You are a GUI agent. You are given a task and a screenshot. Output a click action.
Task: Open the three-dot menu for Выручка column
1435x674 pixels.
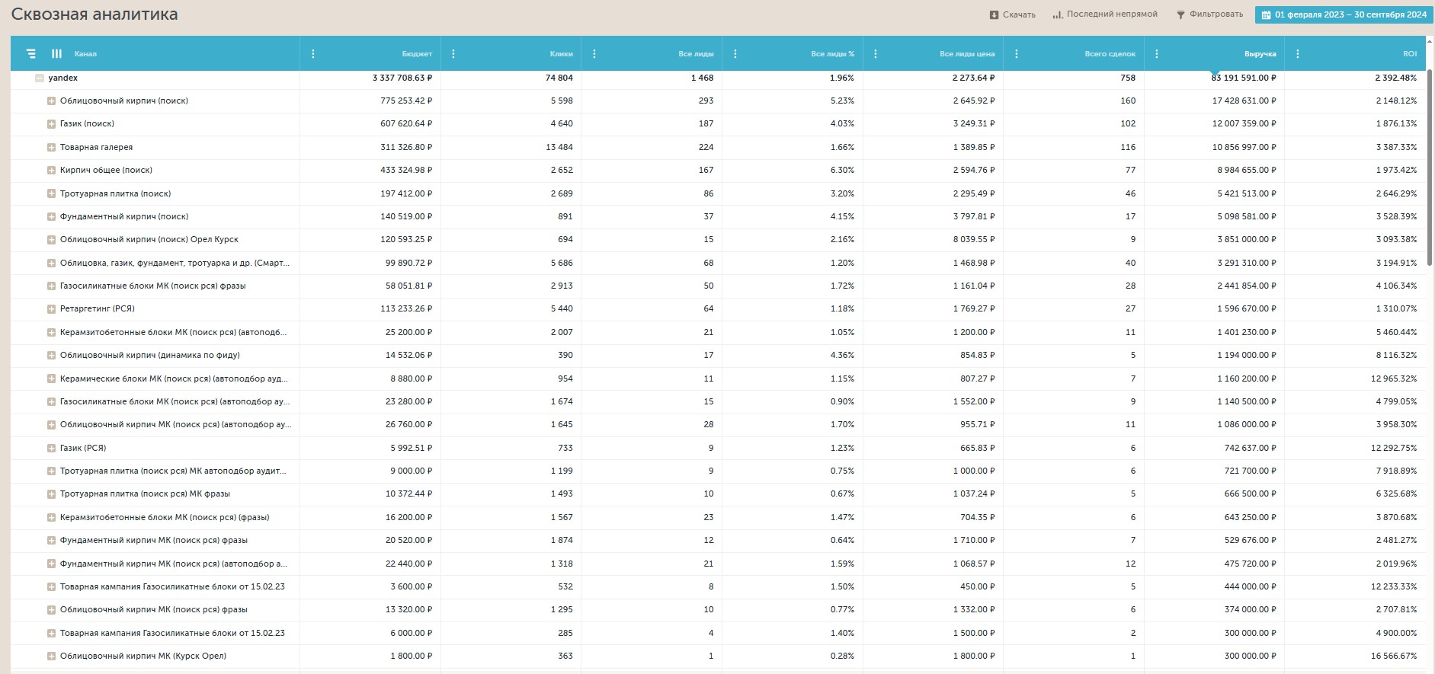tap(1157, 54)
